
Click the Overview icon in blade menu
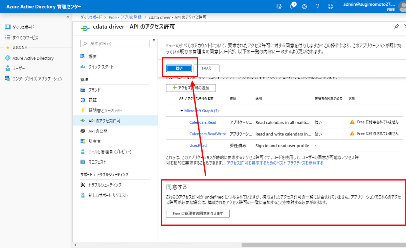click(83, 56)
